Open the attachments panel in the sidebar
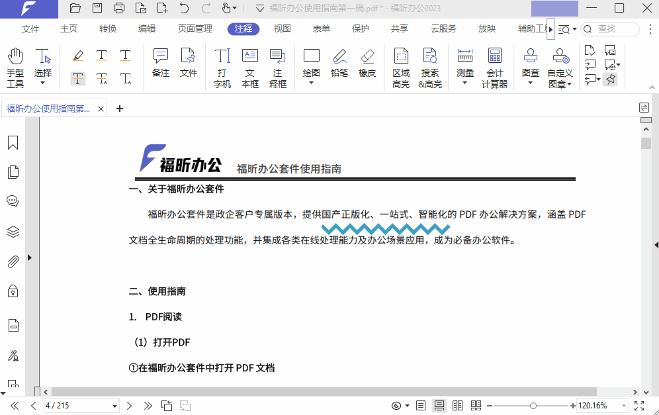659x415 pixels. pyautogui.click(x=13, y=261)
